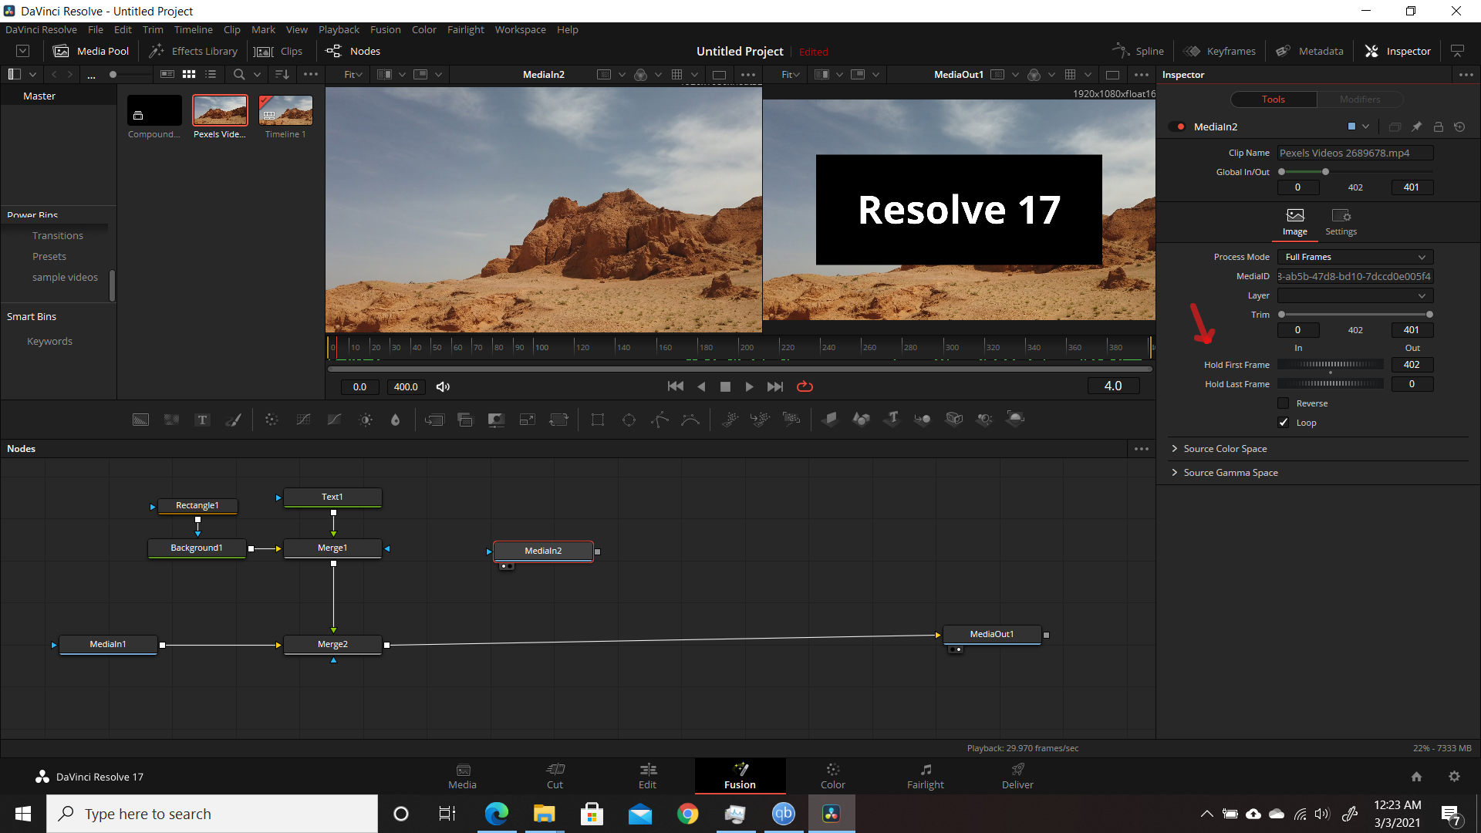Toggle loop playback in the transport
1481x833 pixels.
coord(805,386)
